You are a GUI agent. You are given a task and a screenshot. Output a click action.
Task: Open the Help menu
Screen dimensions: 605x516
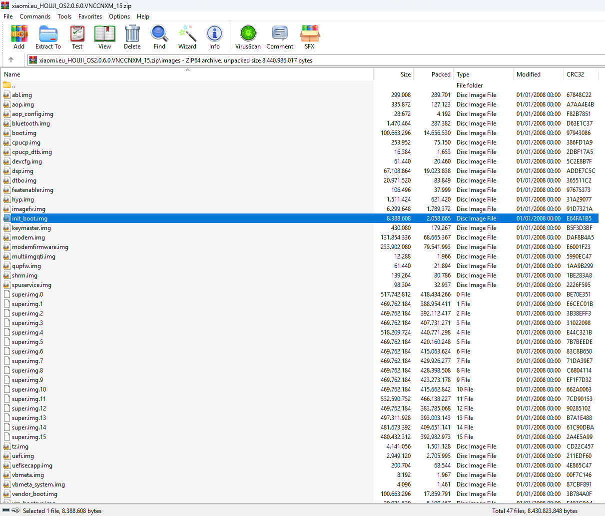click(143, 16)
